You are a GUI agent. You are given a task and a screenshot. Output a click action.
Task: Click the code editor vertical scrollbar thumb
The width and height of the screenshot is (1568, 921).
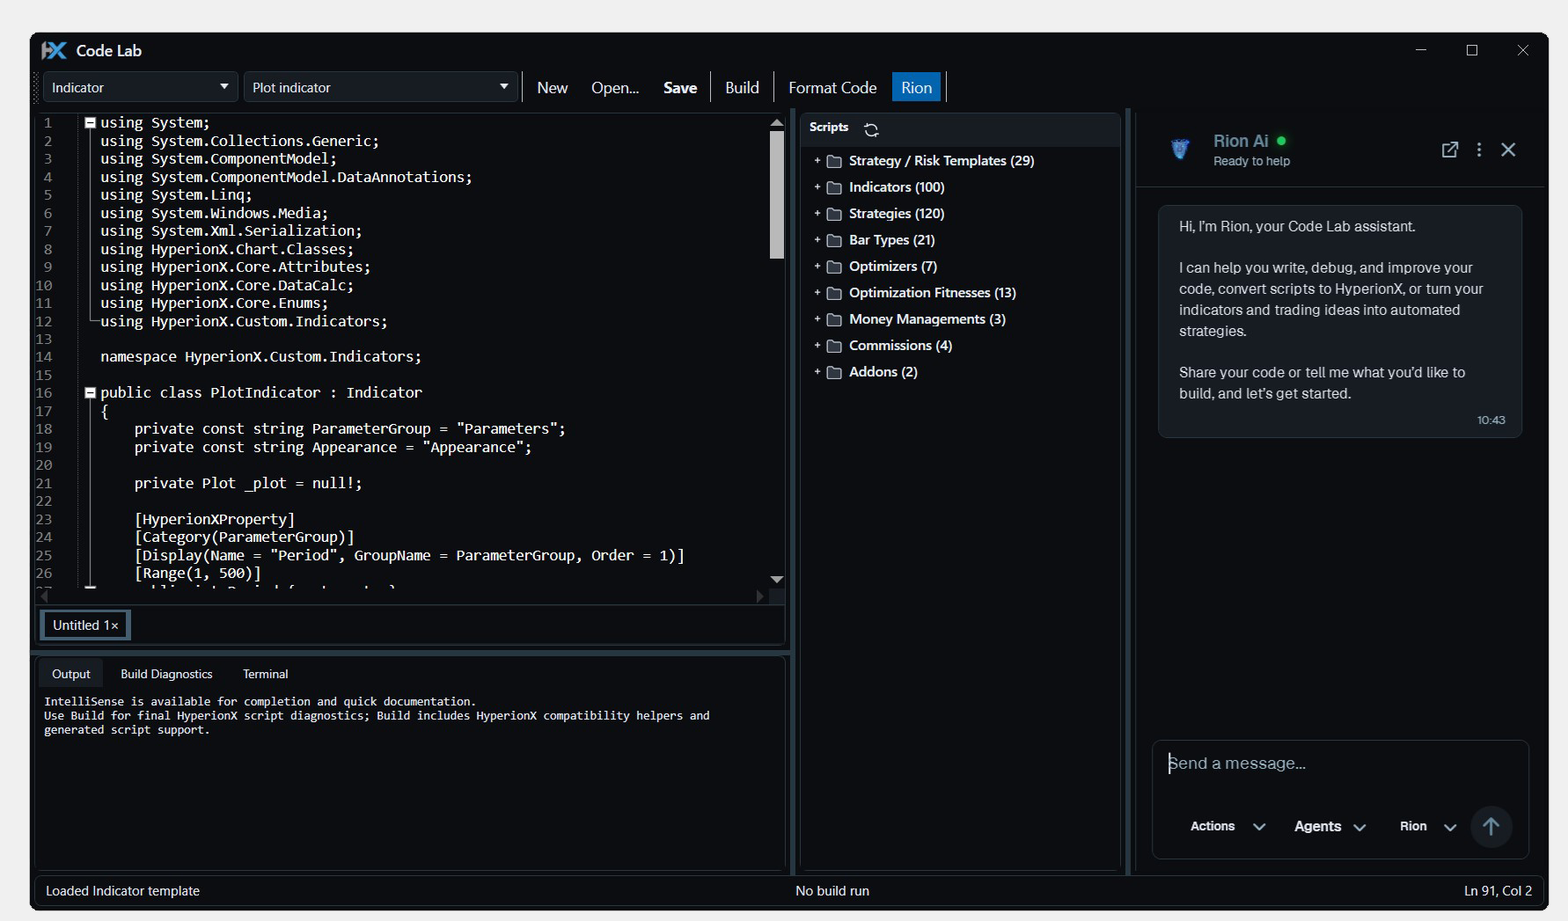(777, 194)
